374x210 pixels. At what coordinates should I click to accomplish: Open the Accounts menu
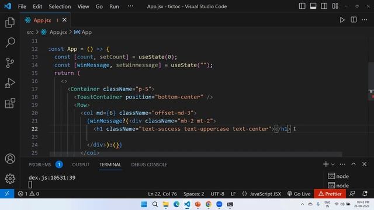10,159
